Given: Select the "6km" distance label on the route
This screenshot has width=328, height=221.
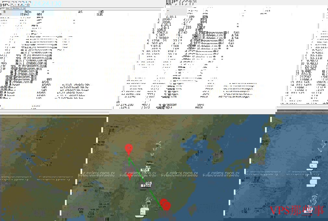Looking at the screenshot, I should 145,169.
